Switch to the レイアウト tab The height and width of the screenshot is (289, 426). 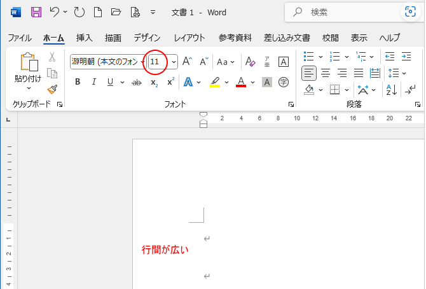(x=189, y=38)
